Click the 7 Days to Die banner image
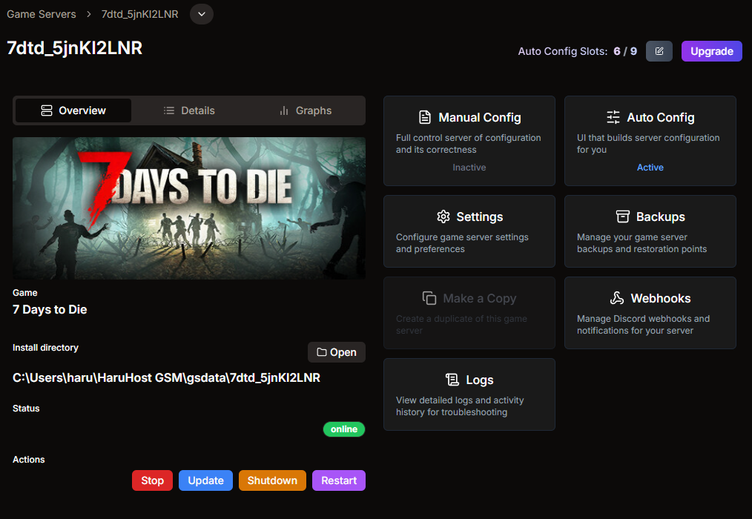Viewport: 752px width, 519px height. tap(189, 208)
